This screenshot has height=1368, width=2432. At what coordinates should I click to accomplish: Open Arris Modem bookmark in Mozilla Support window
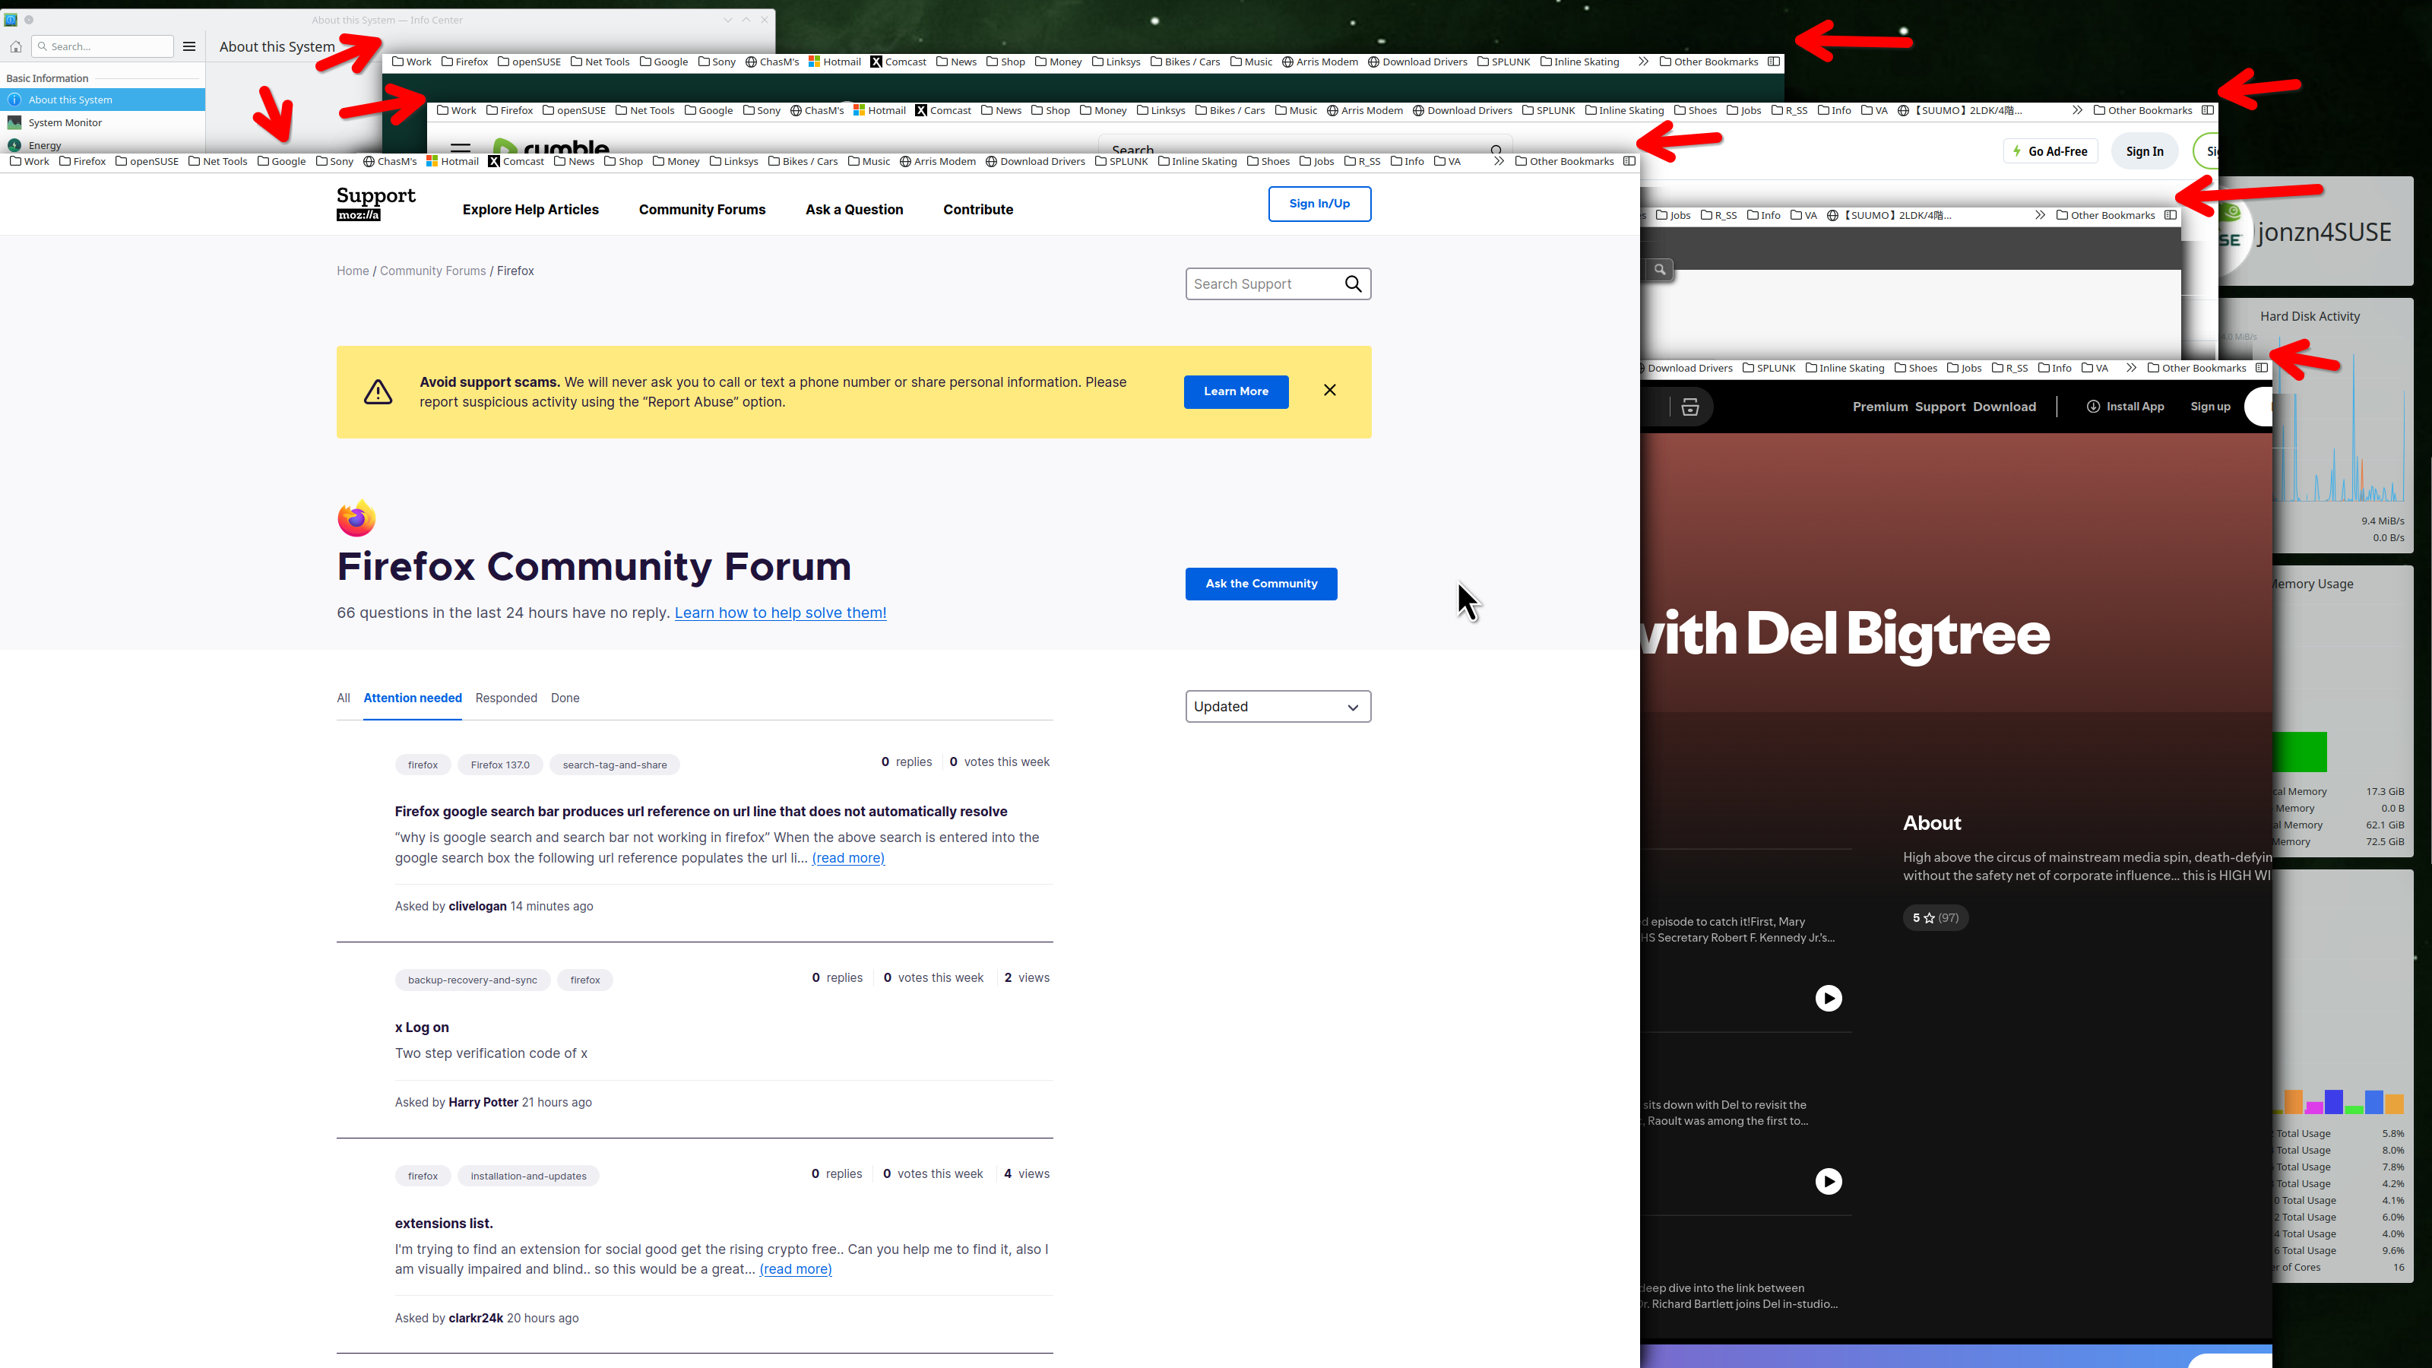tap(938, 161)
